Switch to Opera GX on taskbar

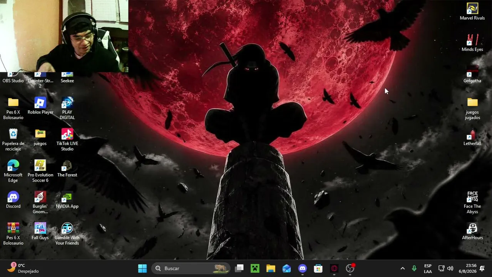tap(334, 269)
